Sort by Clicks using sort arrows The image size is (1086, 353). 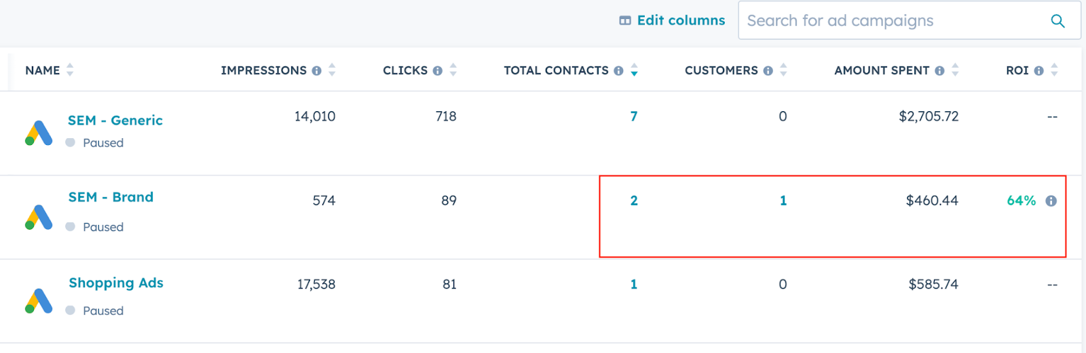(453, 70)
